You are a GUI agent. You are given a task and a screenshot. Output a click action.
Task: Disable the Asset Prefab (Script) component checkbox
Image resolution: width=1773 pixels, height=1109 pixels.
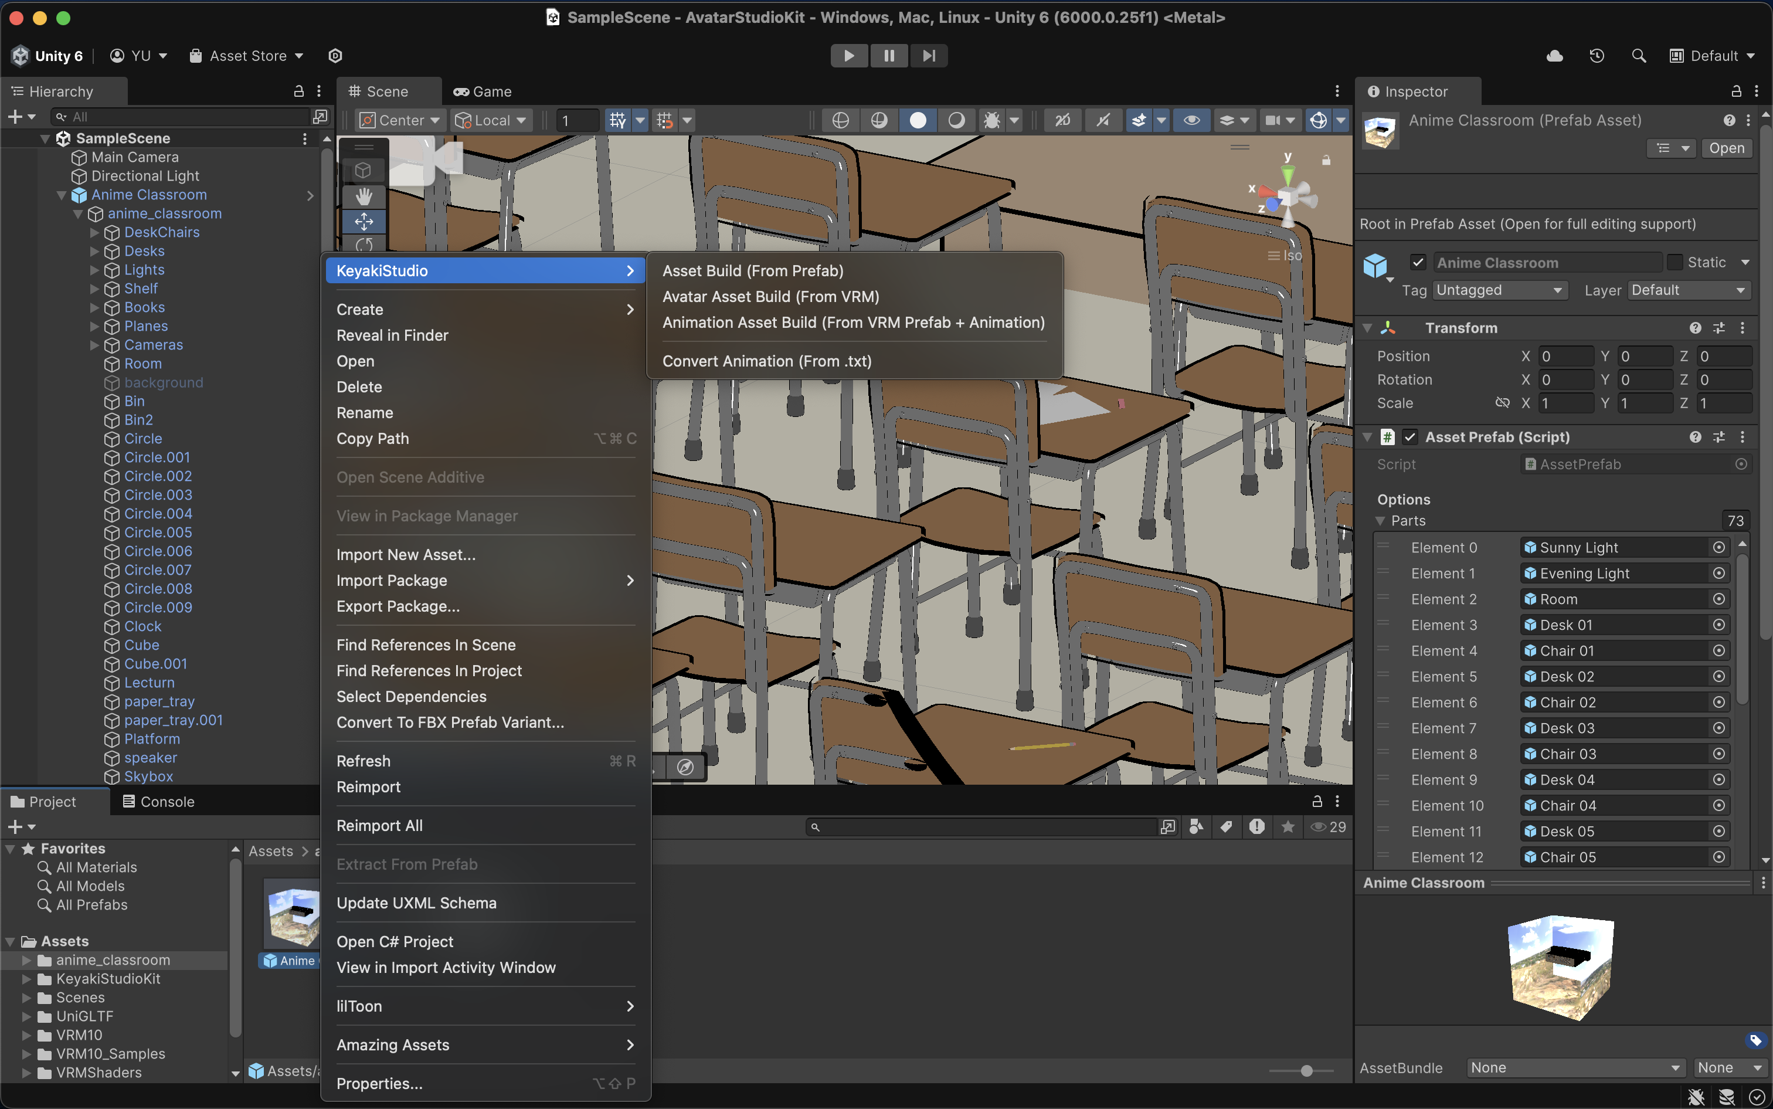click(1411, 436)
